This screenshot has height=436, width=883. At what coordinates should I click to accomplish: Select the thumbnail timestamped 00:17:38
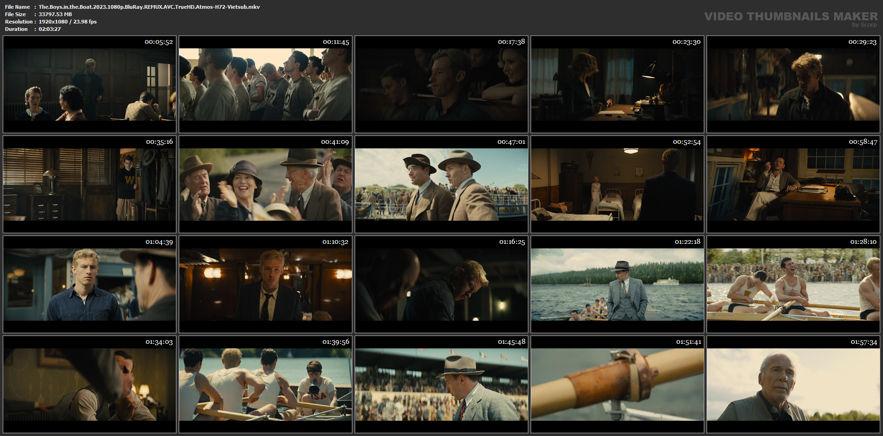(x=441, y=84)
